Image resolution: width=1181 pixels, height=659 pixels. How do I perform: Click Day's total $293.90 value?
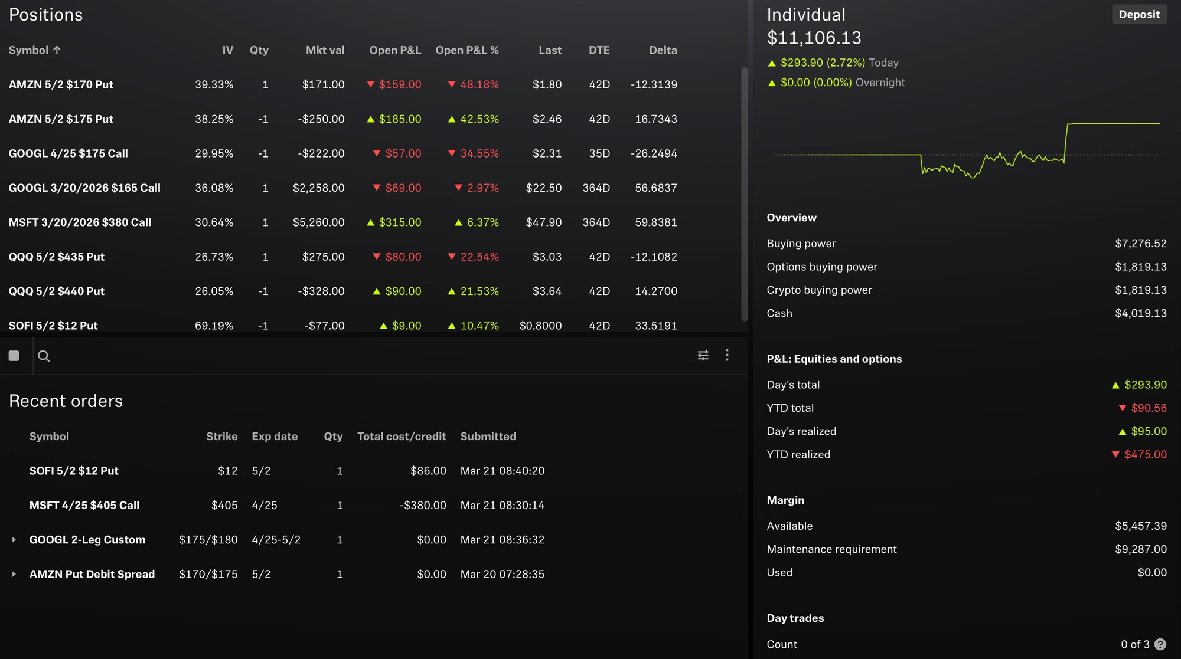pyautogui.click(x=1140, y=385)
